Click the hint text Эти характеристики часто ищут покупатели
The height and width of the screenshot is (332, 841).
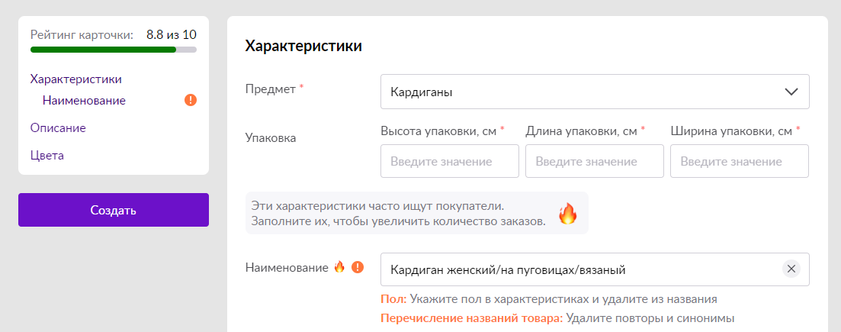pyautogui.click(x=378, y=206)
